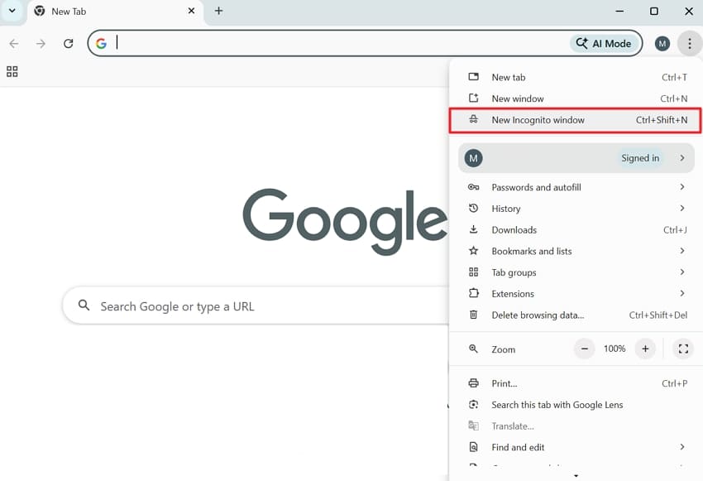Open a new tab with the plus button

click(x=218, y=12)
